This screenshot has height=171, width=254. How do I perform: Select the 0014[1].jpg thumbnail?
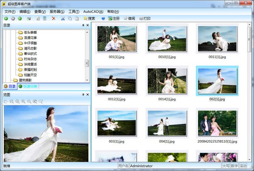(x=166, y=80)
